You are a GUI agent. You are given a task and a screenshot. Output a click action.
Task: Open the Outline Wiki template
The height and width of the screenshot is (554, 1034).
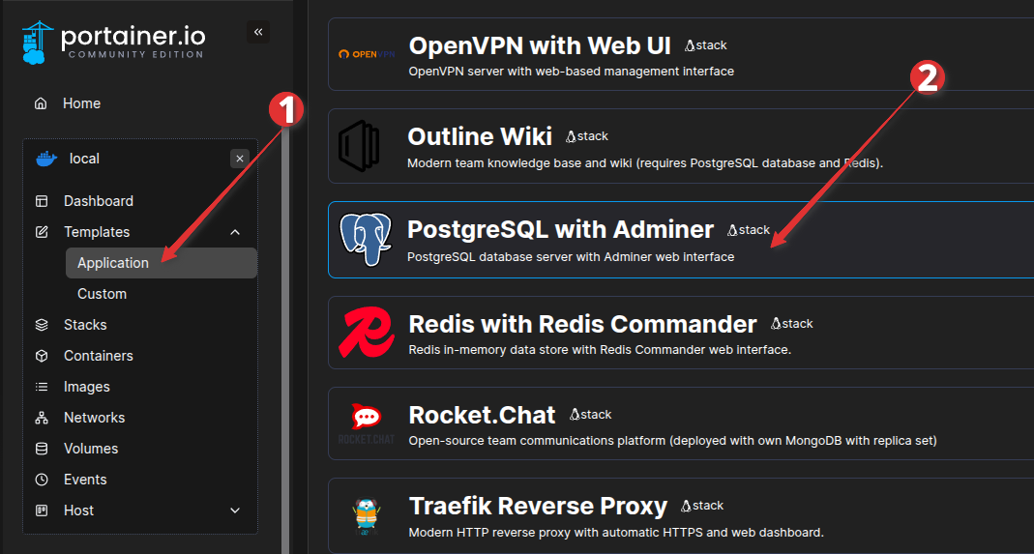pyautogui.click(x=480, y=136)
